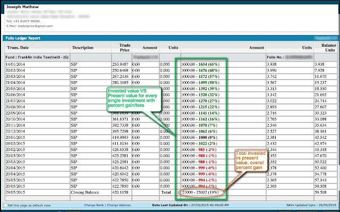This screenshot has width=340, height=212.
Task: Click closing trade price 420.1158
Action: (121, 192)
